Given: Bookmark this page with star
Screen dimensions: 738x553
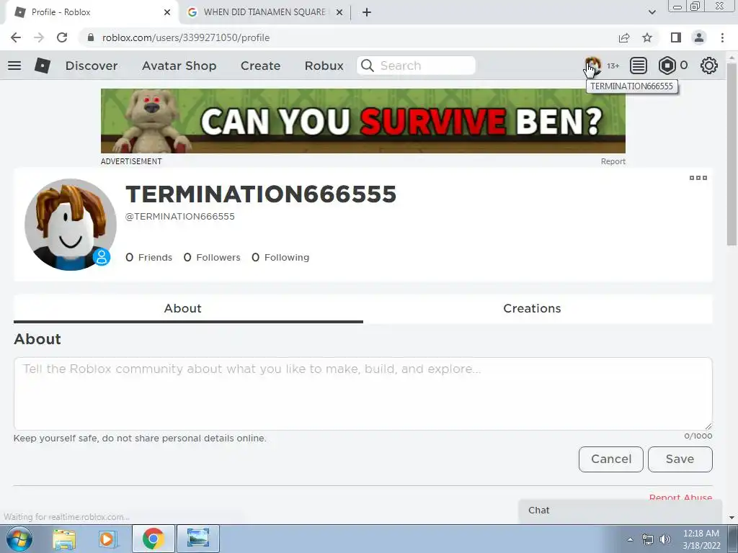Looking at the screenshot, I should (647, 37).
